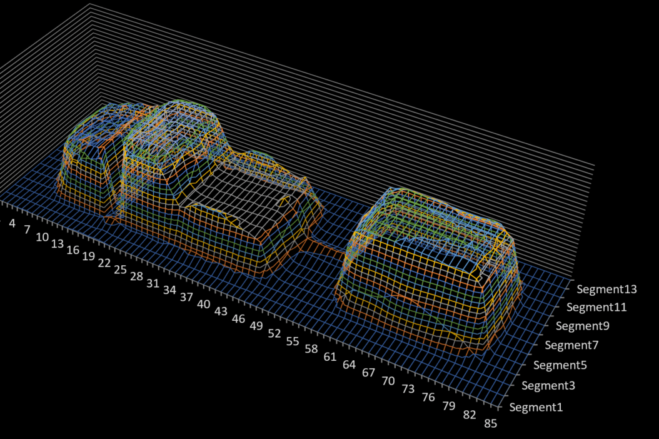Pick the category label "82"
This screenshot has height=439, width=659.
(x=470, y=414)
